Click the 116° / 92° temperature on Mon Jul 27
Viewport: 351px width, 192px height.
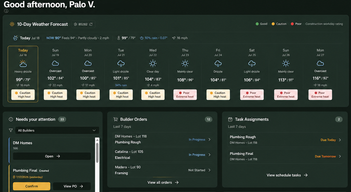(320, 78)
